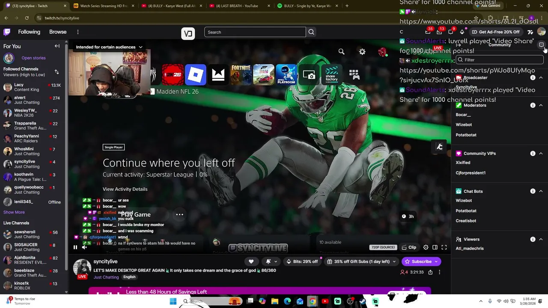
Task: Follow toggle heart button for syncitylive
Action: pyautogui.click(x=251, y=261)
